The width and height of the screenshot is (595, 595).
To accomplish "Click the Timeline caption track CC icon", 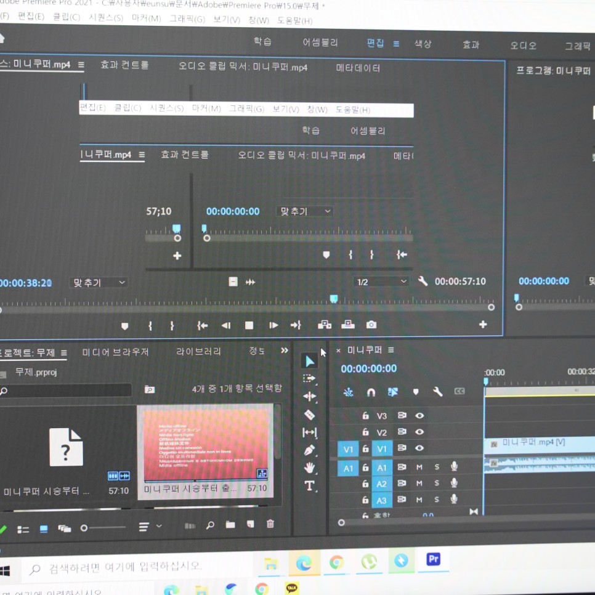I will [x=459, y=391].
